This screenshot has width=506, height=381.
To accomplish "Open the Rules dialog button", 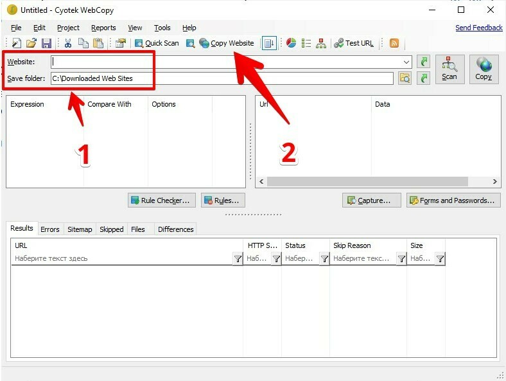I will [223, 200].
